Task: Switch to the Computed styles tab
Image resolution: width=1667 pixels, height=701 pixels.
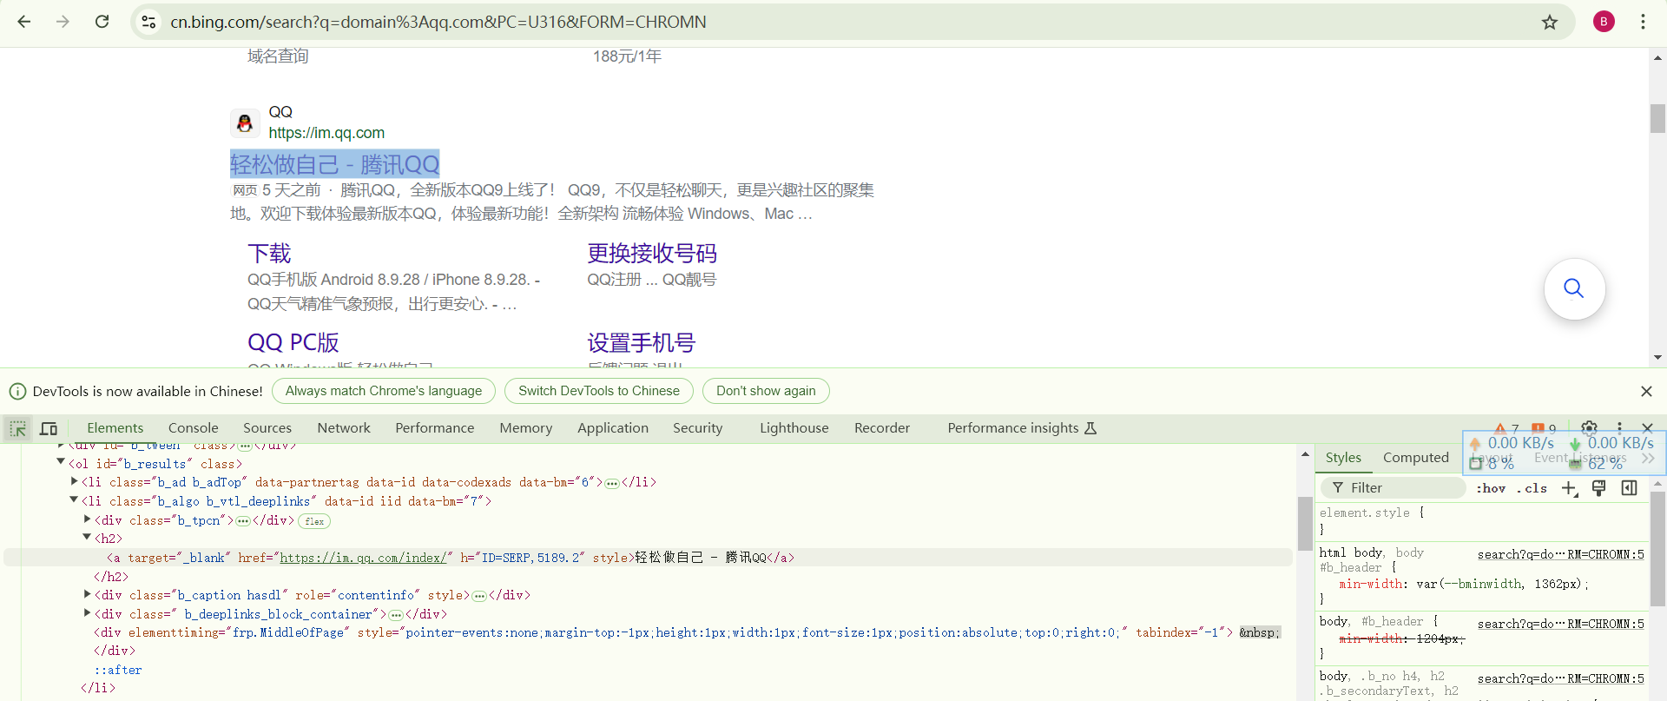Action: point(1416,458)
